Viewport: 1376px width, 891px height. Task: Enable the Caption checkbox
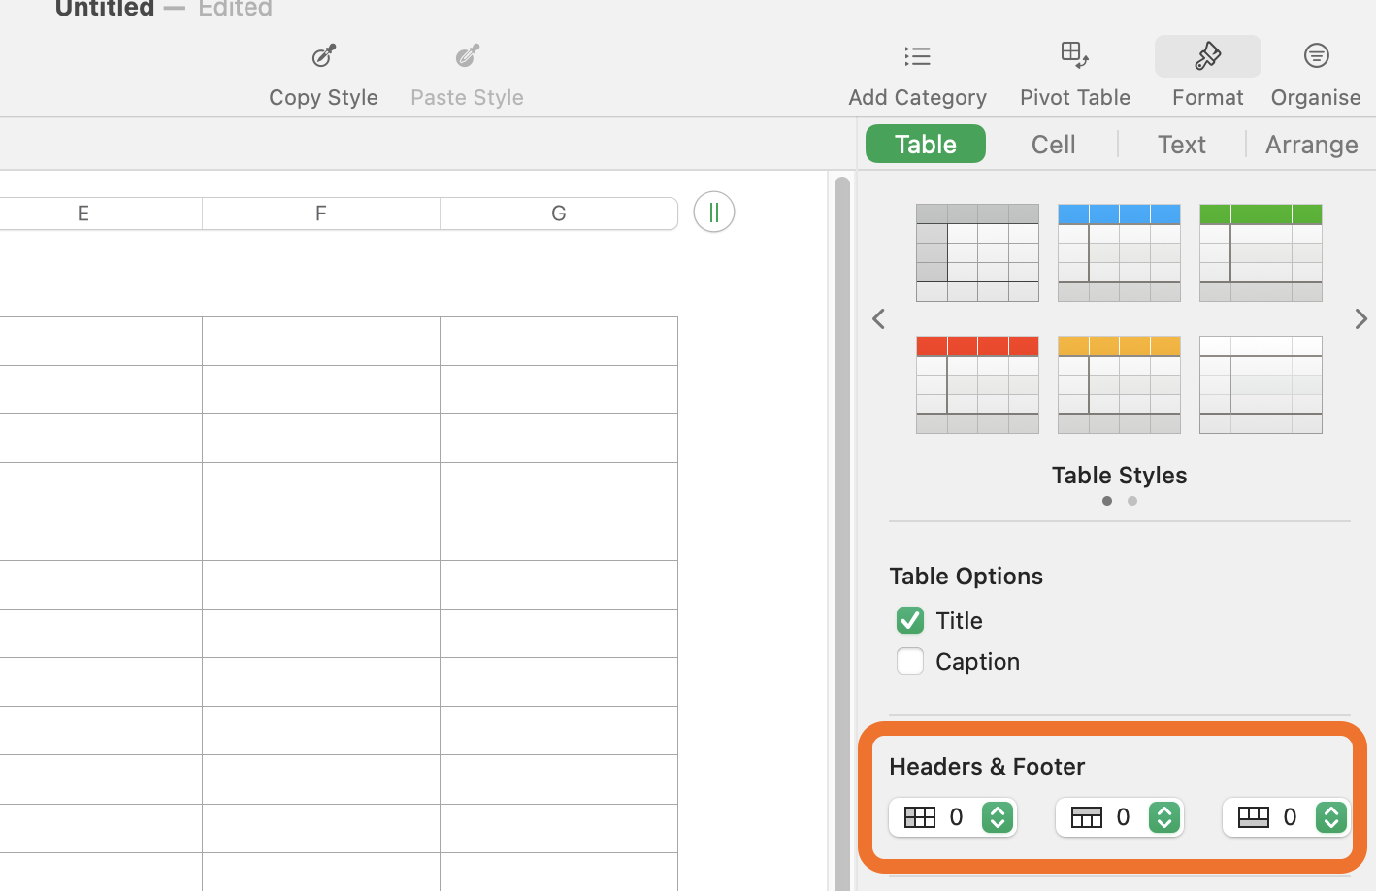pos(910,661)
